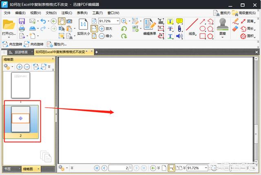
Task: Toggle the fit-page view button
Action: point(94,28)
